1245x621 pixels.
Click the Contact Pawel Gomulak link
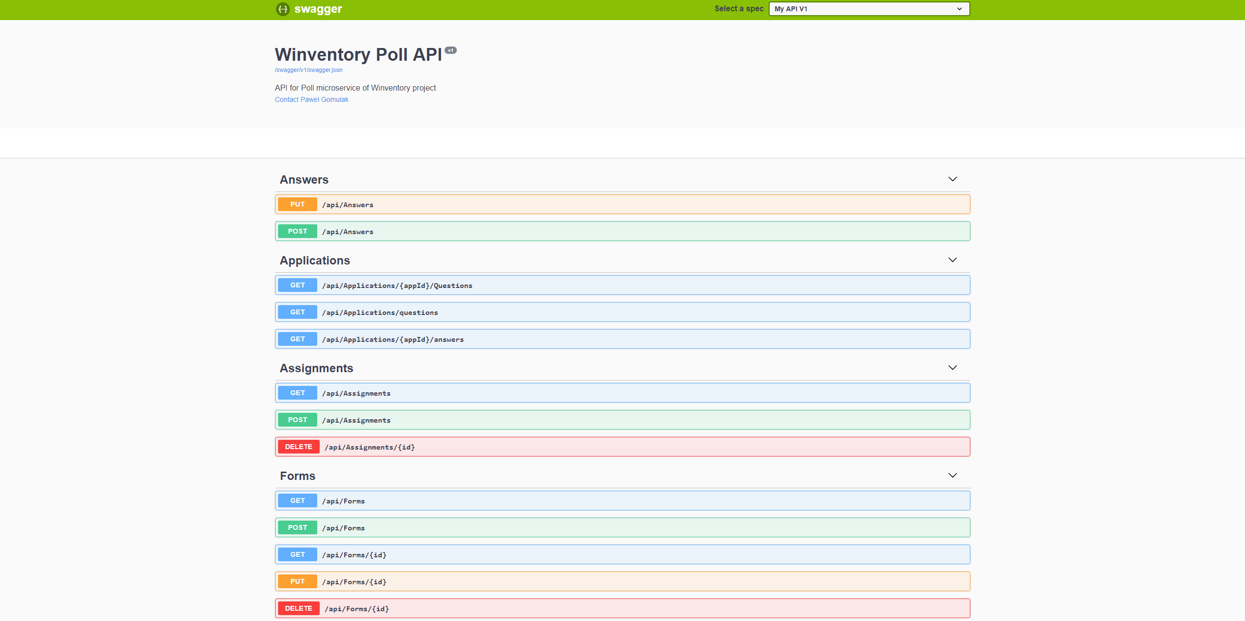click(311, 99)
